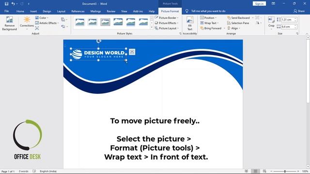Viewport: 310px width, 174px height.
Task: Open the Position dropdown
Action: [208, 18]
